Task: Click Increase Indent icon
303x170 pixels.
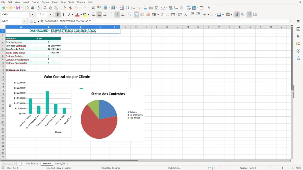Action: 192,15
